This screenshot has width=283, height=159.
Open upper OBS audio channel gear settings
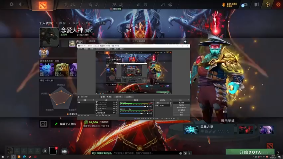click(x=151, y=107)
